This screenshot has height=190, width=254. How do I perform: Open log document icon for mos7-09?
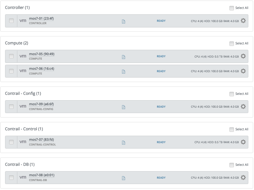(x=124, y=107)
